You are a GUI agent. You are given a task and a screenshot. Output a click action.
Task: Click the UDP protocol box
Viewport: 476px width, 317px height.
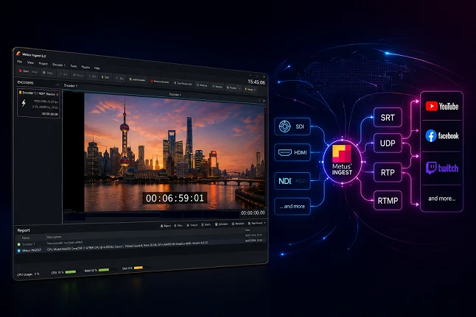pos(388,143)
